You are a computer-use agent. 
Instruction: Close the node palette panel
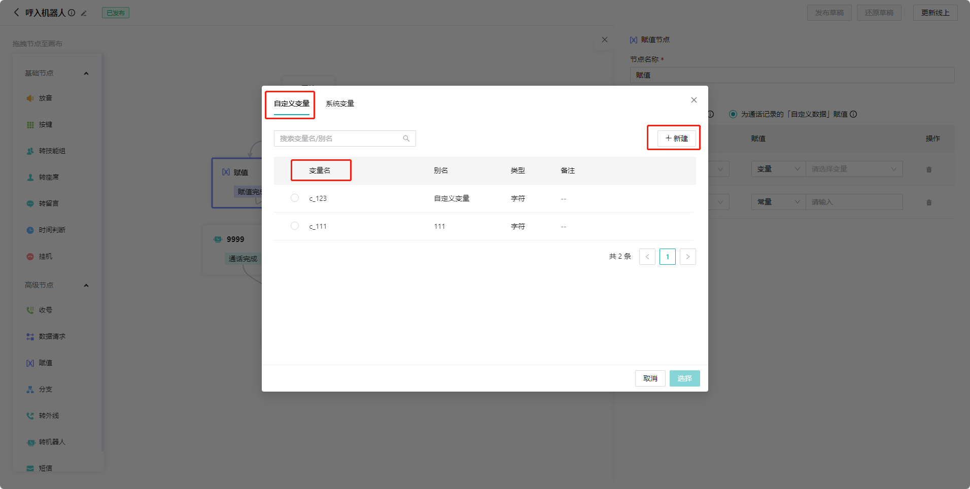click(605, 40)
